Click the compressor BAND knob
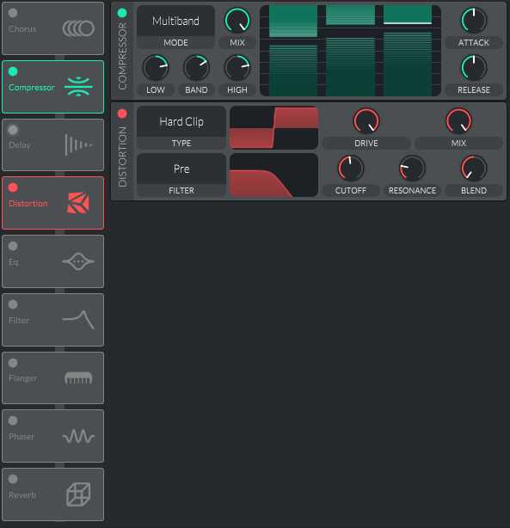Image resolution: width=510 pixels, height=528 pixels. click(x=196, y=68)
